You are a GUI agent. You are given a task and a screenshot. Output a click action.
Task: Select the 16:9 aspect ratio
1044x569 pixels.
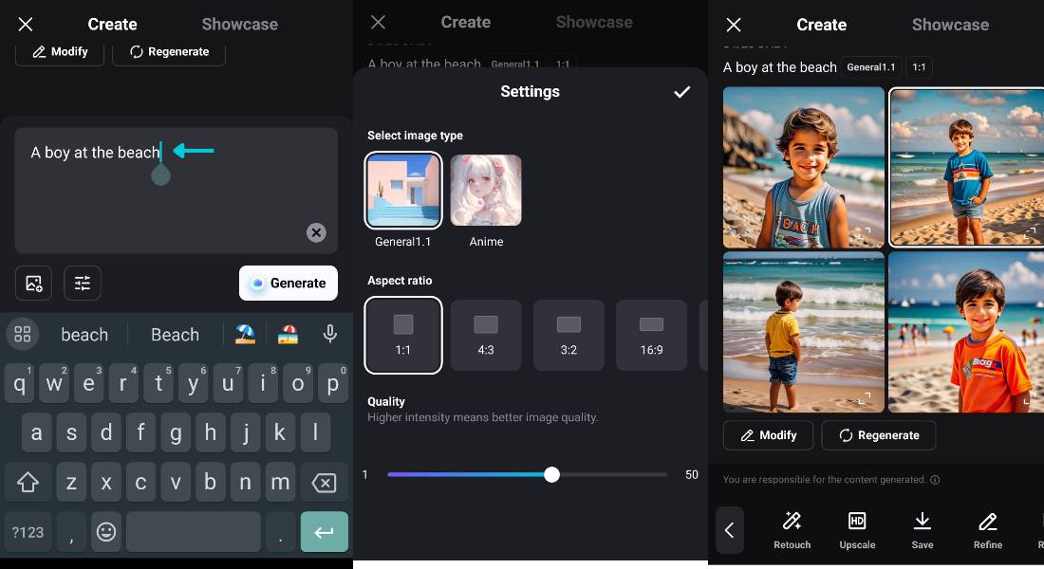coord(651,335)
